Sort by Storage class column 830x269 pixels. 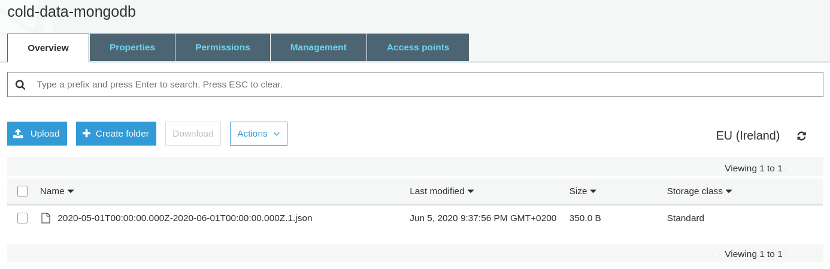tap(699, 191)
